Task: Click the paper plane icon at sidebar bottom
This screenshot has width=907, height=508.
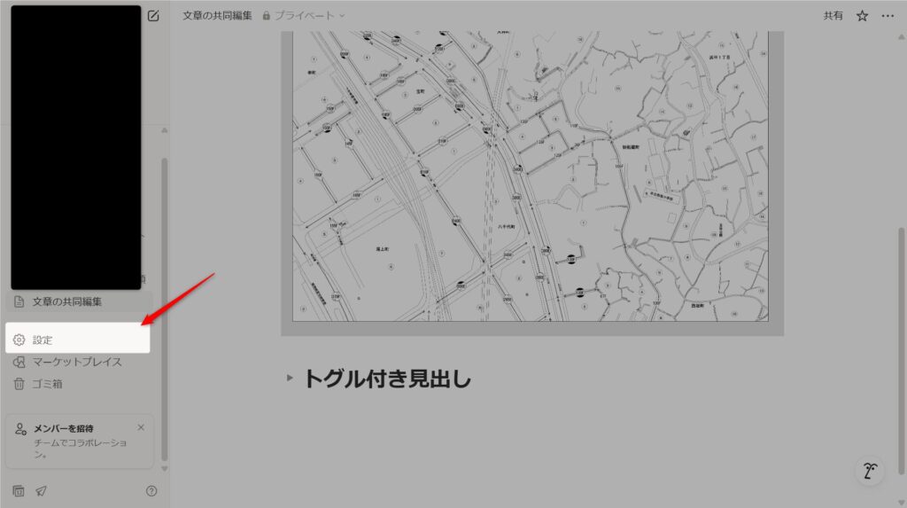Action: click(x=41, y=491)
